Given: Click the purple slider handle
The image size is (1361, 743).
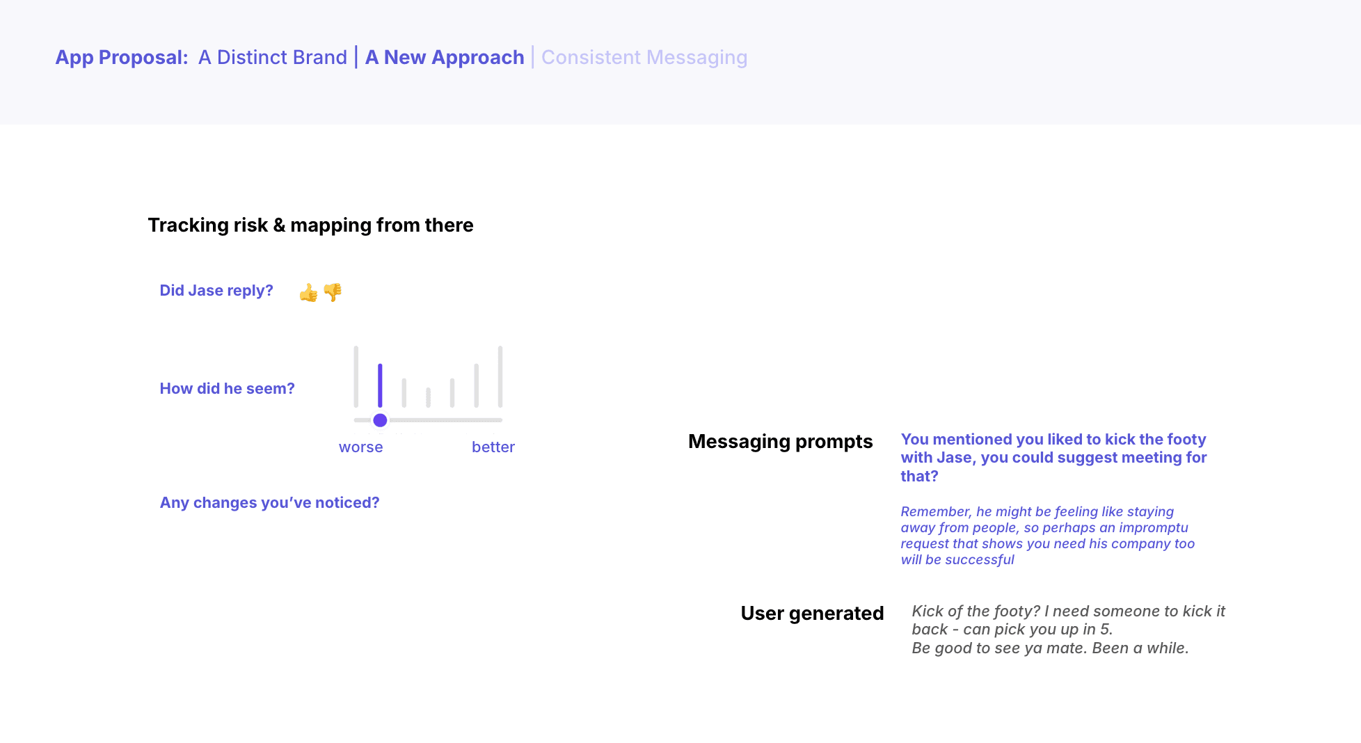Looking at the screenshot, I should (x=380, y=420).
